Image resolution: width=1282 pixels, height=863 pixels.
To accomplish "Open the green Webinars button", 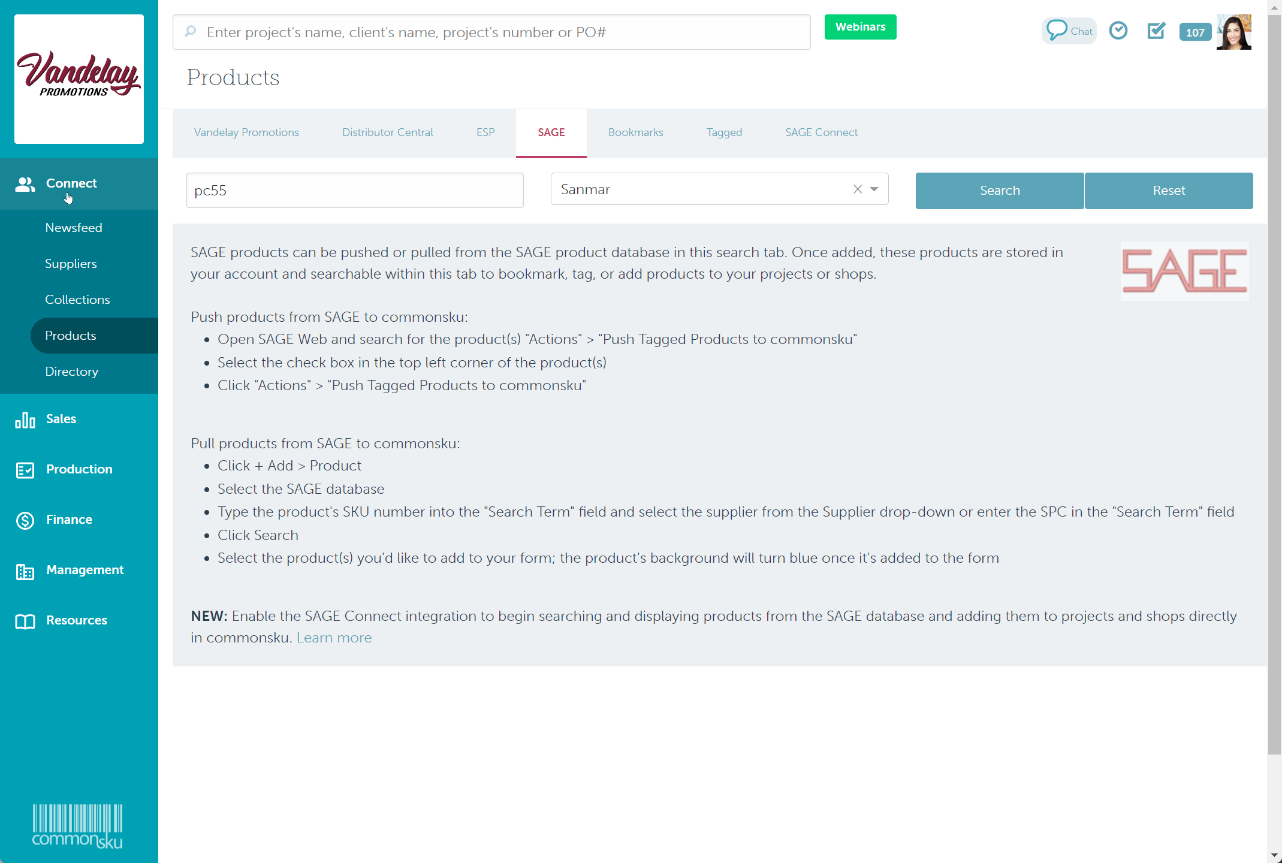I will point(860,27).
